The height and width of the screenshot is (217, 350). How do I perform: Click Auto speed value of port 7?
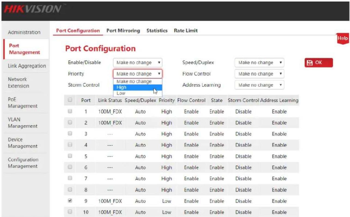140,179
